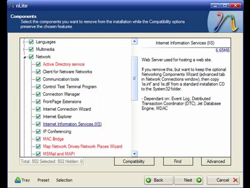Select the Client for Netware Networks label
The width and height of the screenshot is (250, 188).
tap(67, 72)
